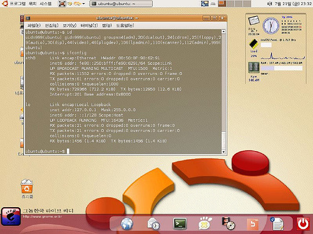Click the terminal vertical scrollbar track
Viewport: 313px width, 234px height.
223,92
